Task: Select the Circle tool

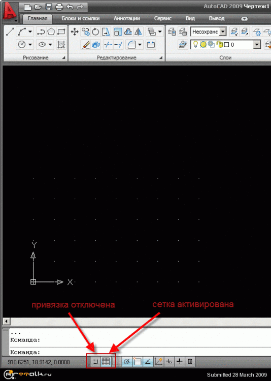Action: tap(22, 45)
